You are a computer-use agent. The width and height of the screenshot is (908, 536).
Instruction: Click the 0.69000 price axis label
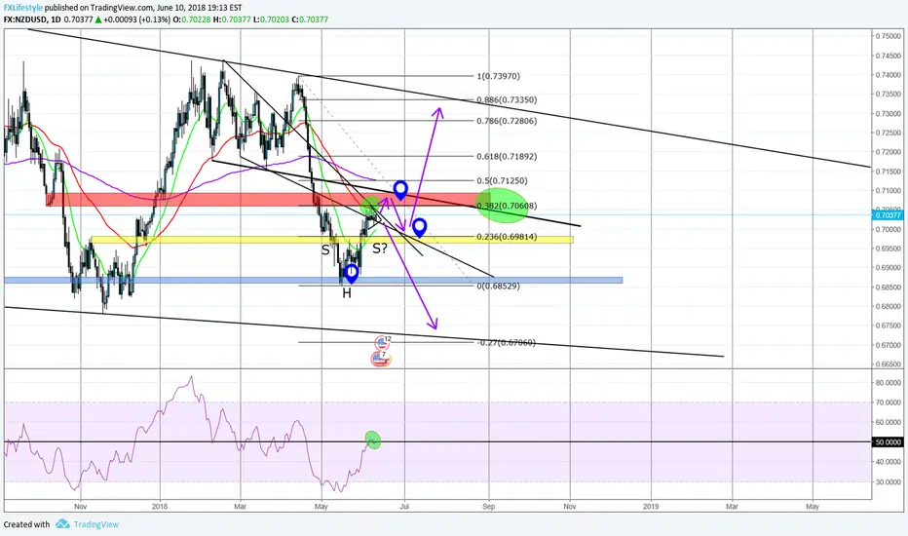(888, 268)
